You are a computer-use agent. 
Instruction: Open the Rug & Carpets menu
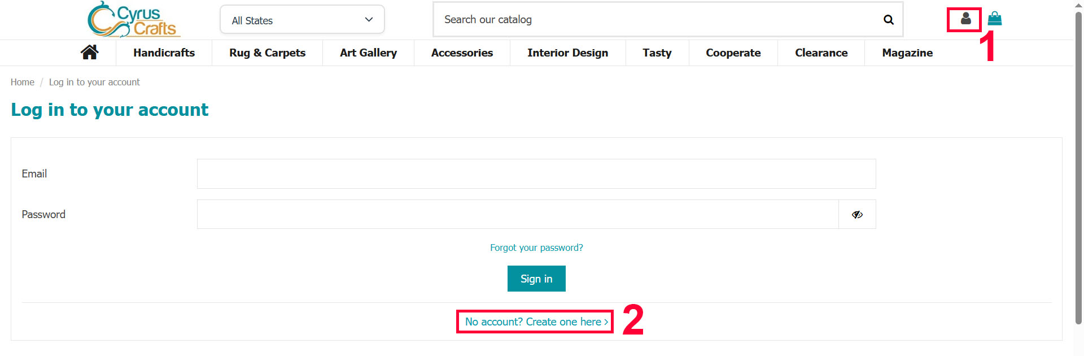[267, 53]
